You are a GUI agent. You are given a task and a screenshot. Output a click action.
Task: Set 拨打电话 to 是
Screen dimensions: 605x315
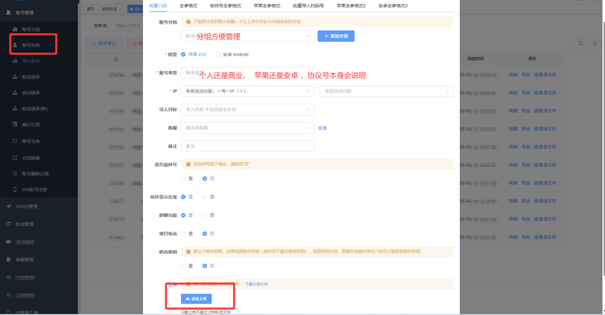tap(187, 234)
